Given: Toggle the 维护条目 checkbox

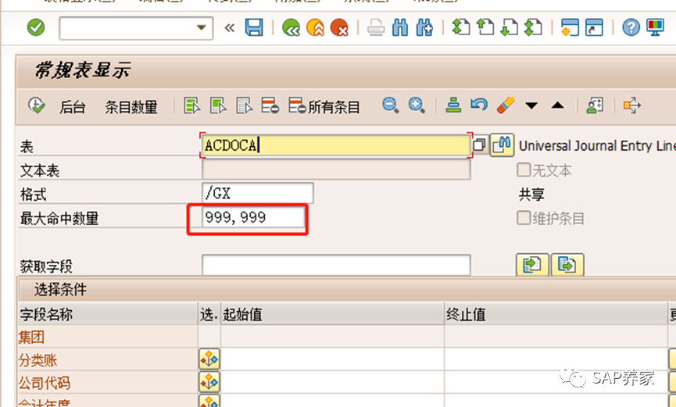Looking at the screenshot, I should point(524,218).
